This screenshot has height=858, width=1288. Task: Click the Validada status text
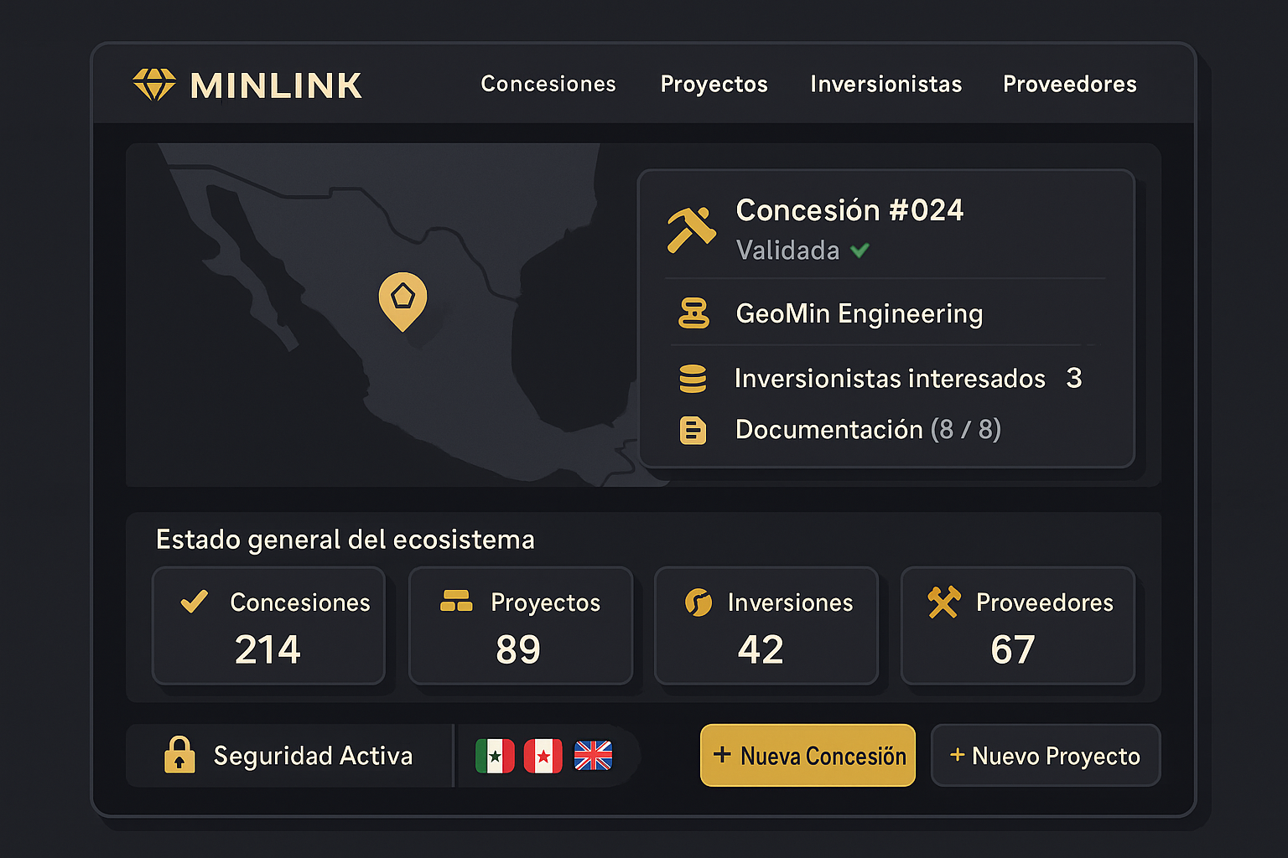pyautogui.click(x=787, y=250)
